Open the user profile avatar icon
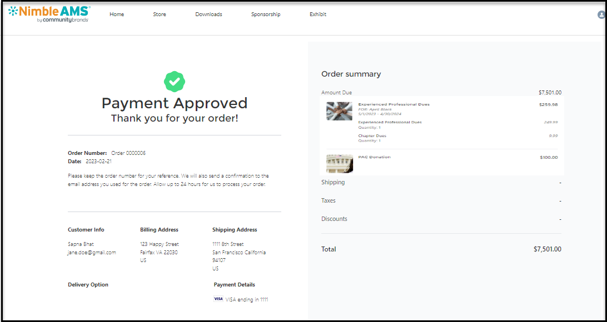The width and height of the screenshot is (607, 322). point(601,15)
